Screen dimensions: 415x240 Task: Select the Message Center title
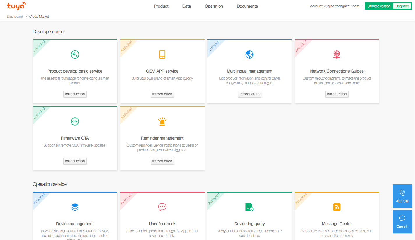337,224
